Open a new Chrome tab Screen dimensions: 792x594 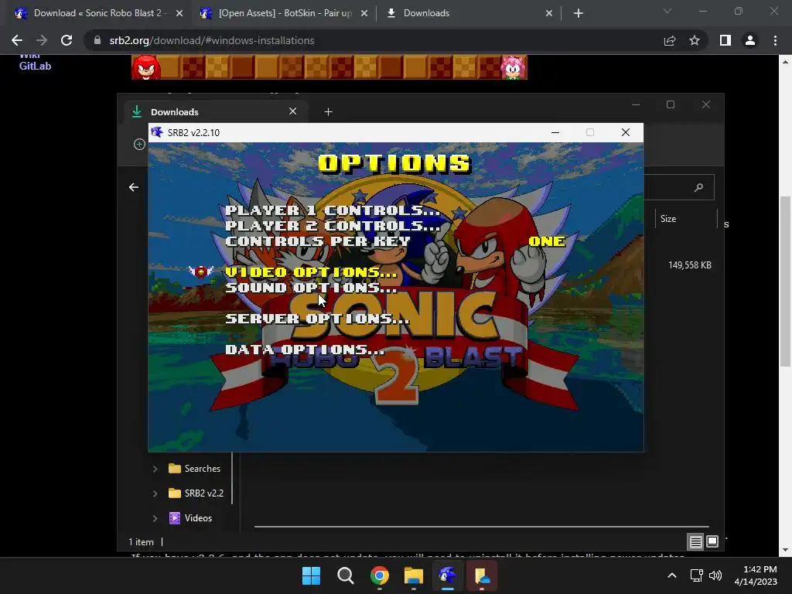[x=579, y=13]
